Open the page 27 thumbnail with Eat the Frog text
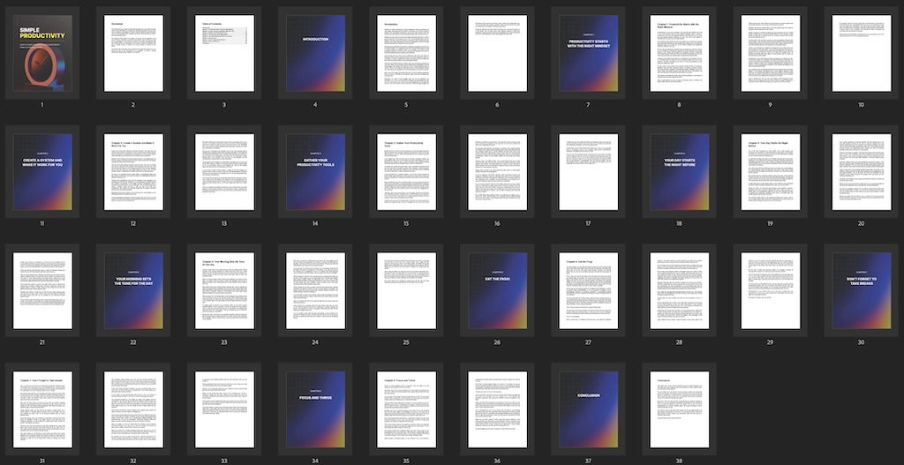904x465 pixels. 588,291
